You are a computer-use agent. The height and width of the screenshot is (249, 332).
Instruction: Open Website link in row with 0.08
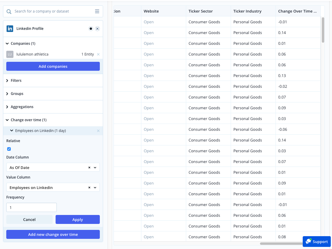click(x=149, y=237)
